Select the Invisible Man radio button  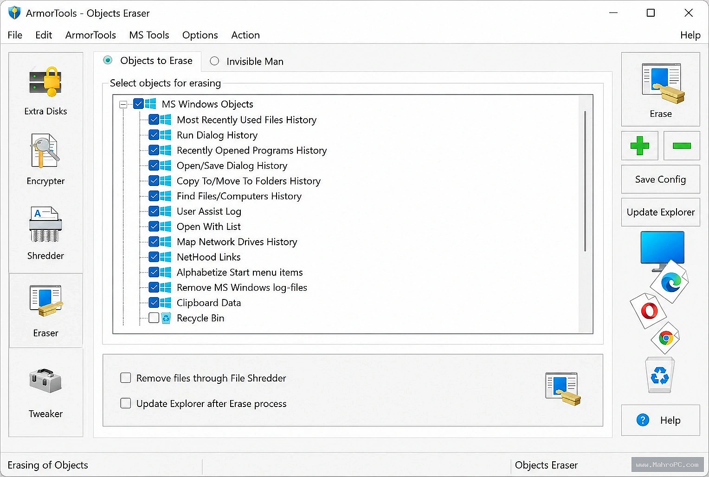[214, 61]
